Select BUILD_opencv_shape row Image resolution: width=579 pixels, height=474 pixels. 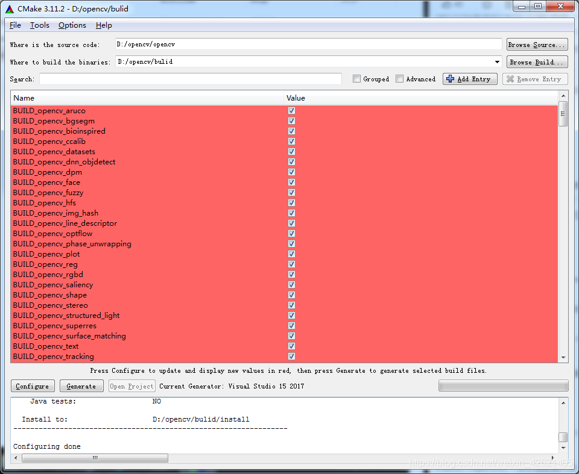click(x=284, y=295)
